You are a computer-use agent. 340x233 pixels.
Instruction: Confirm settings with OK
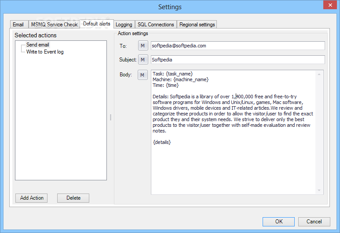pos(278,222)
